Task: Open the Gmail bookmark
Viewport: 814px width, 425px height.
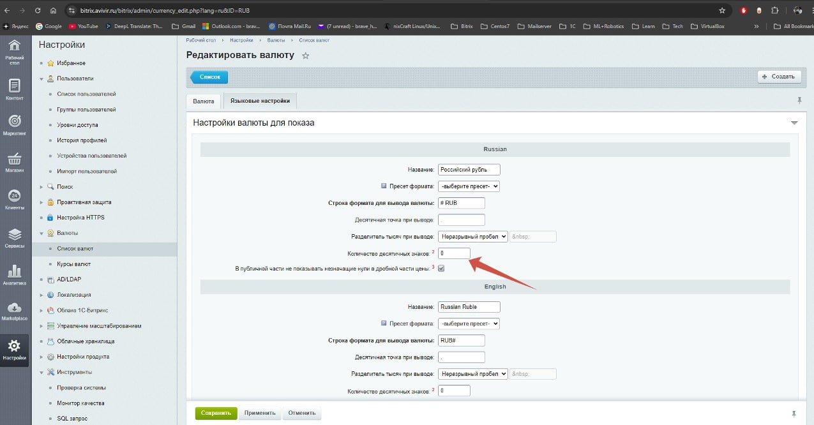Action: (183, 26)
